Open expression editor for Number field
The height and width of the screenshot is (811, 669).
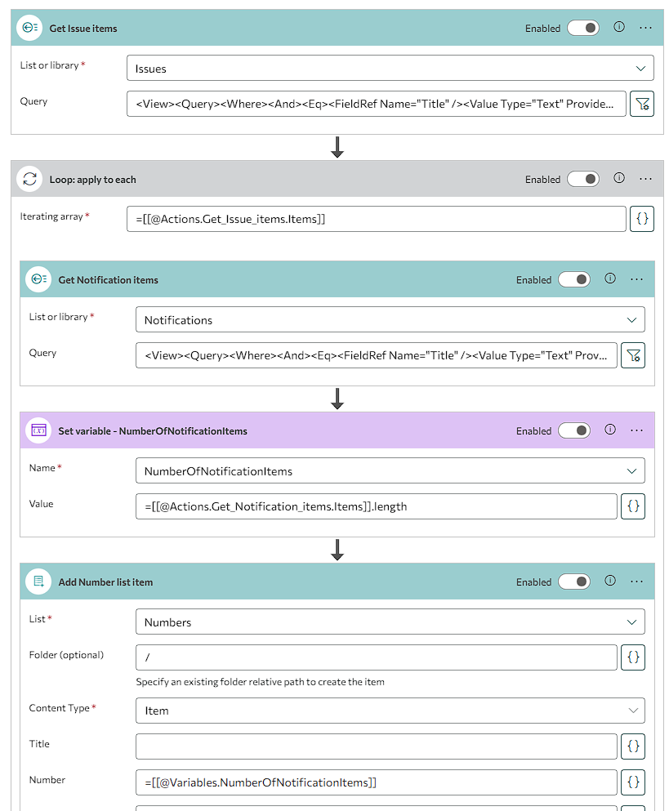pyautogui.click(x=632, y=782)
